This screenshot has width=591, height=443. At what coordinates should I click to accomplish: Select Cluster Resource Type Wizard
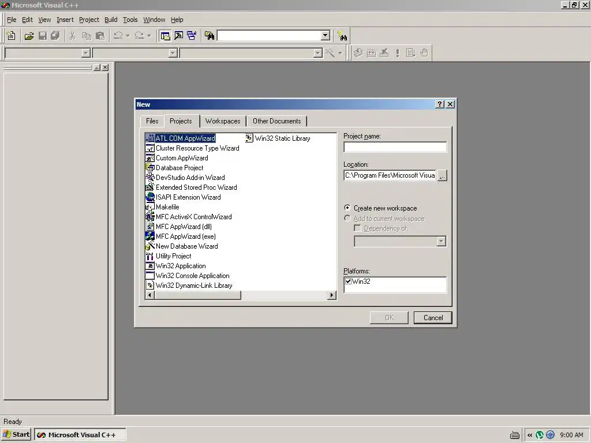pos(193,148)
